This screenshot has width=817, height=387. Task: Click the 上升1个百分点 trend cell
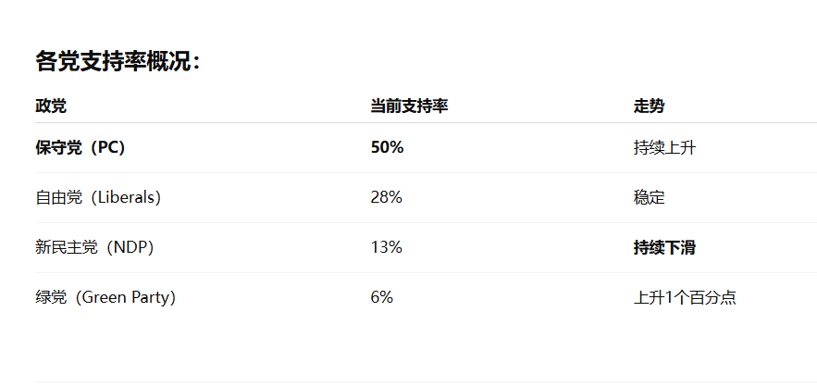click(x=685, y=297)
